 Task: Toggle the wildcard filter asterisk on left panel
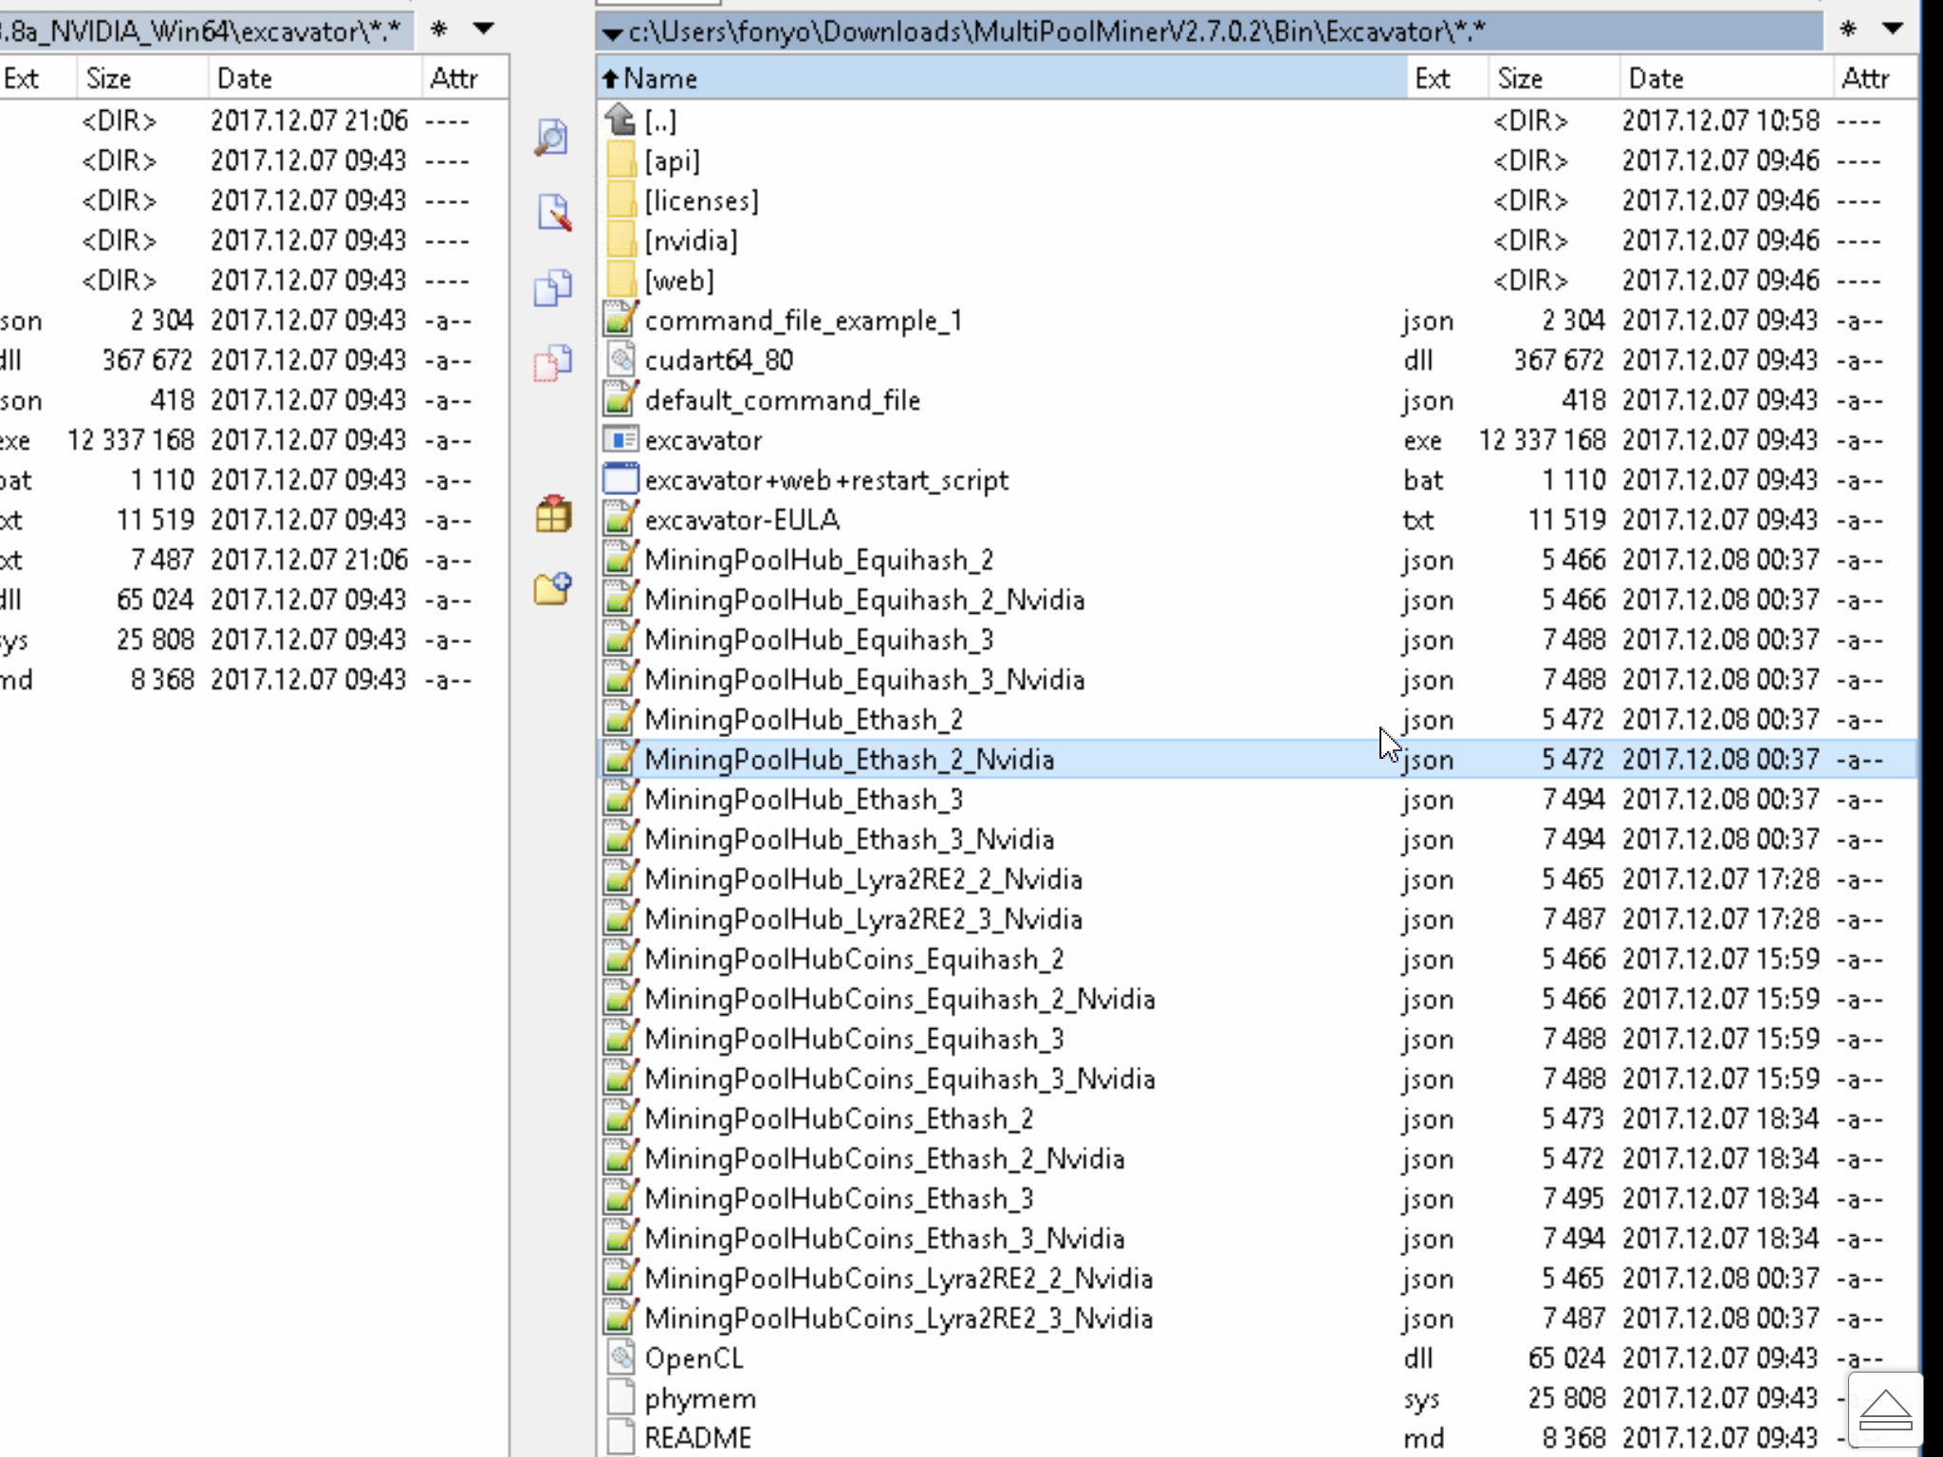436,29
